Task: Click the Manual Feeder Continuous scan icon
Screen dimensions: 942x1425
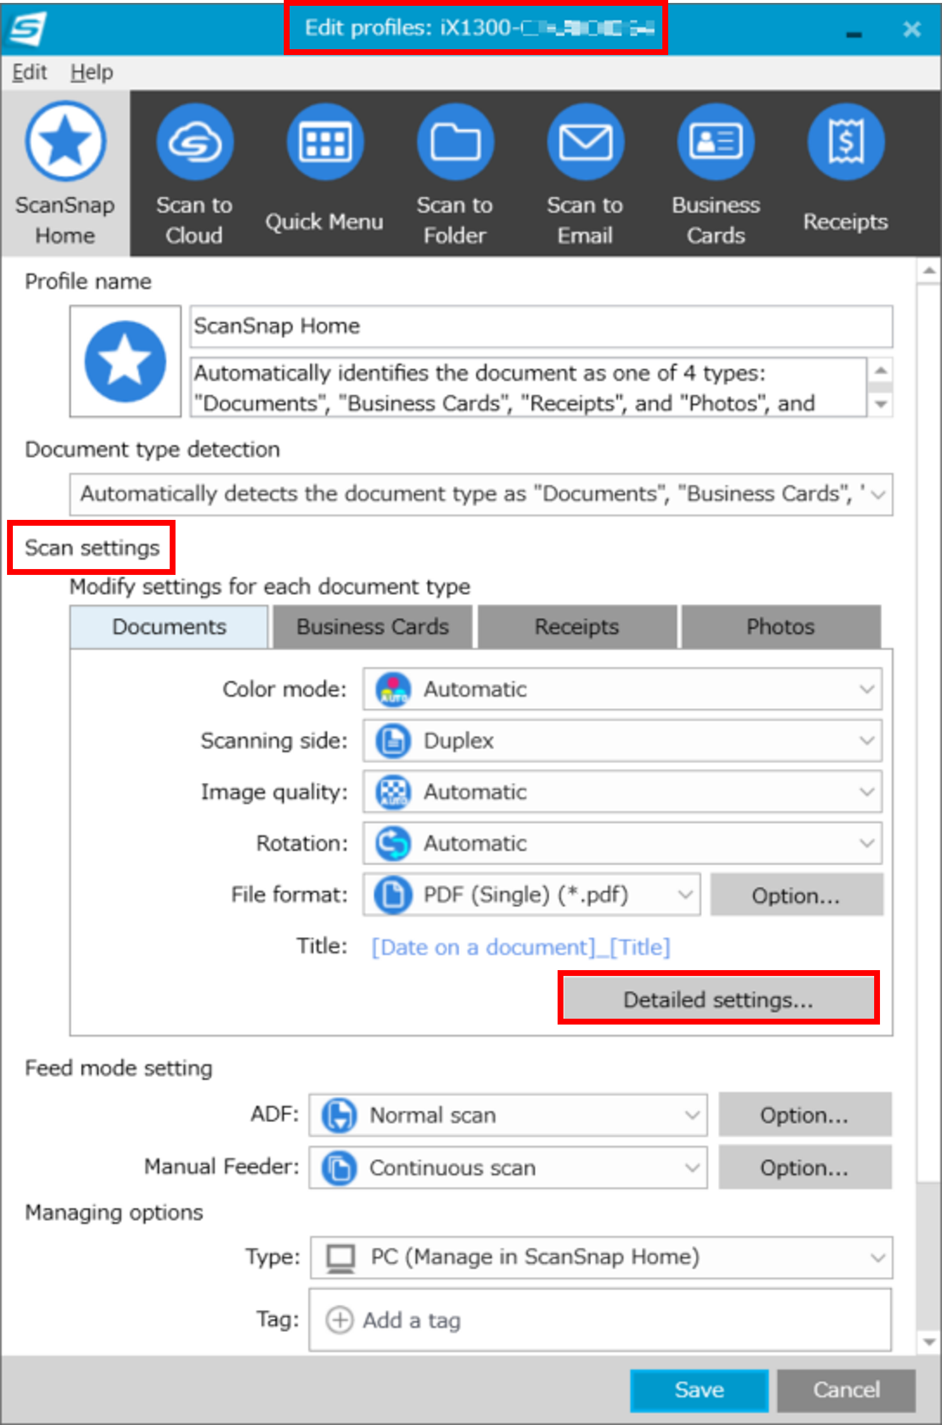Action: 339,1168
